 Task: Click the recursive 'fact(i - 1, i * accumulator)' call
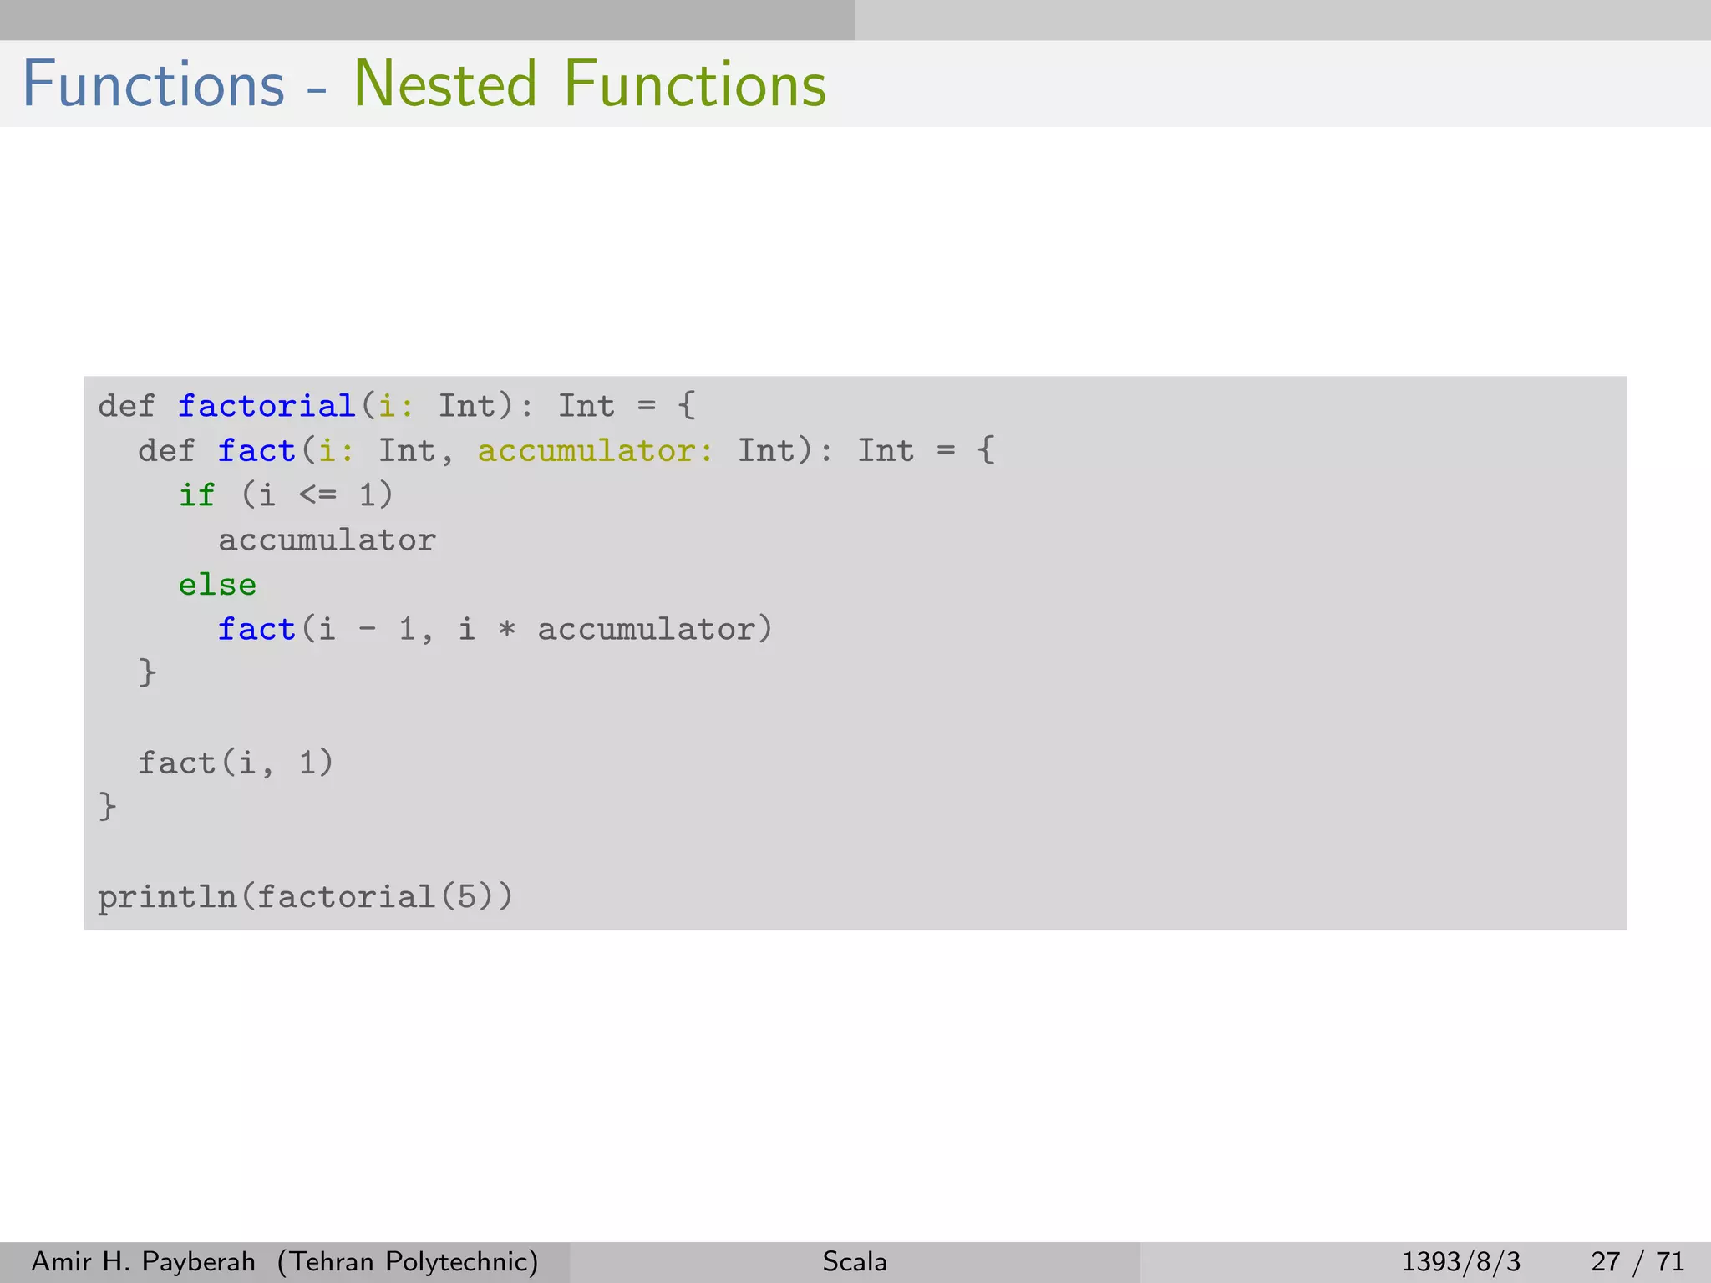(x=495, y=629)
